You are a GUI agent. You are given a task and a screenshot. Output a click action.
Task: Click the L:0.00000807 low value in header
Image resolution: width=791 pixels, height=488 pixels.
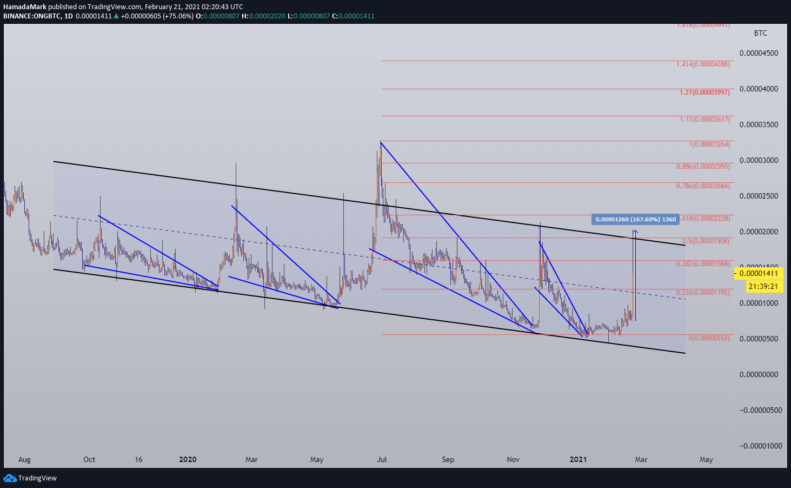[x=309, y=16]
